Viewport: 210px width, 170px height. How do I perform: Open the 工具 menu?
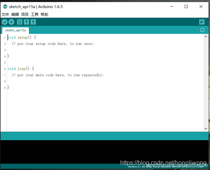coord(34,14)
